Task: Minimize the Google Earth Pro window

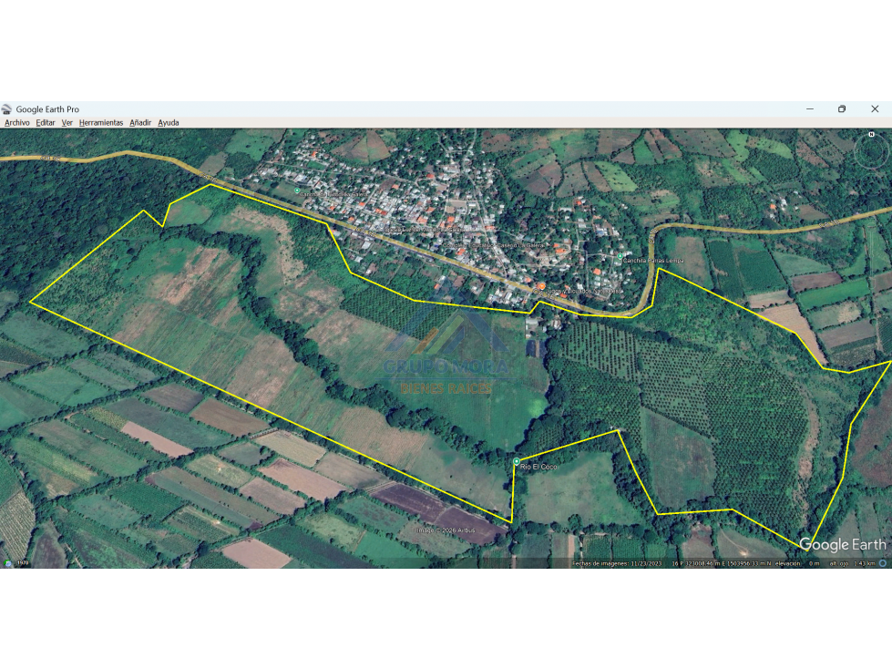Action: point(809,108)
